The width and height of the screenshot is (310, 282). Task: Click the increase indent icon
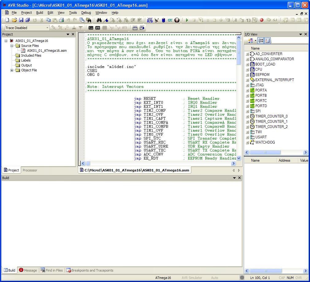[133, 20]
